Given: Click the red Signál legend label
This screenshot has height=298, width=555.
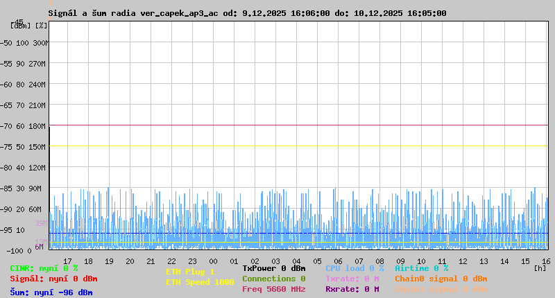Looking at the screenshot, I should tap(53, 279).
